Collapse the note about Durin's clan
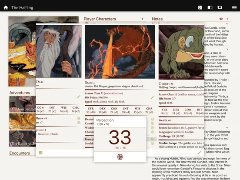240x180 pixels. click(227, 49)
